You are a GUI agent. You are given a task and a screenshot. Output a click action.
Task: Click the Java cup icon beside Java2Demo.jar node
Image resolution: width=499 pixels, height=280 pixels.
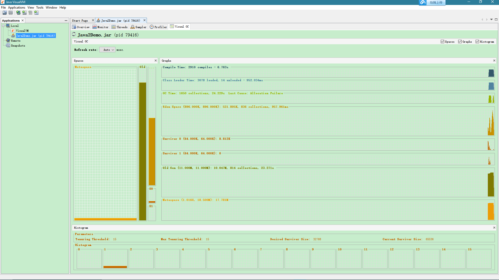point(13,36)
